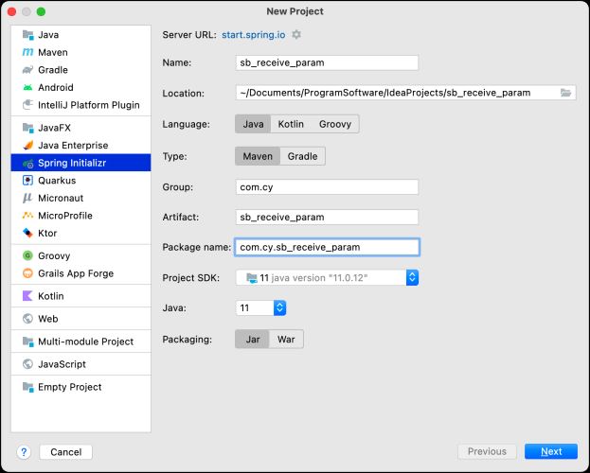
Task: Select Maven project type label
Action: [x=53, y=52]
